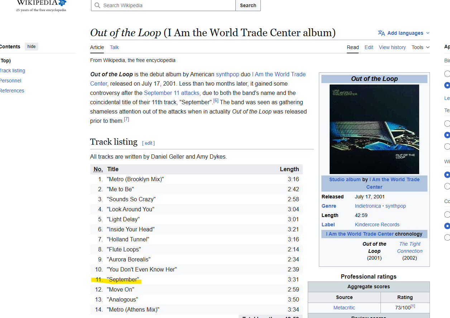Click track title "Flute Loops"
The width and height of the screenshot is (450, 318).
pyautogui.click(x=124, y=249)
